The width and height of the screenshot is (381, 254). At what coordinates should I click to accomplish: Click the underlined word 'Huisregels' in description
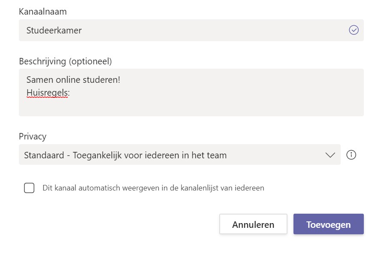pos(47,93)
